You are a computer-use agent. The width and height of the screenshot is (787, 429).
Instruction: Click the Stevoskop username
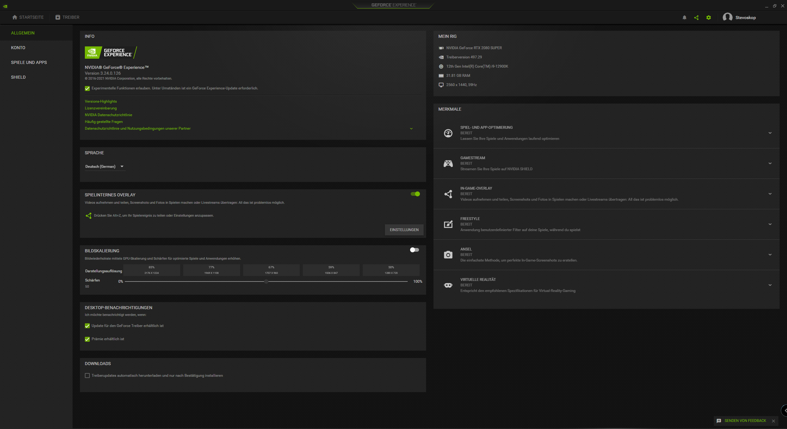(x=745, y=18)
